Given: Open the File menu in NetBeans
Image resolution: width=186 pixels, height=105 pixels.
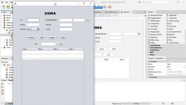Looking at the screenshot, I should point(7,2).
